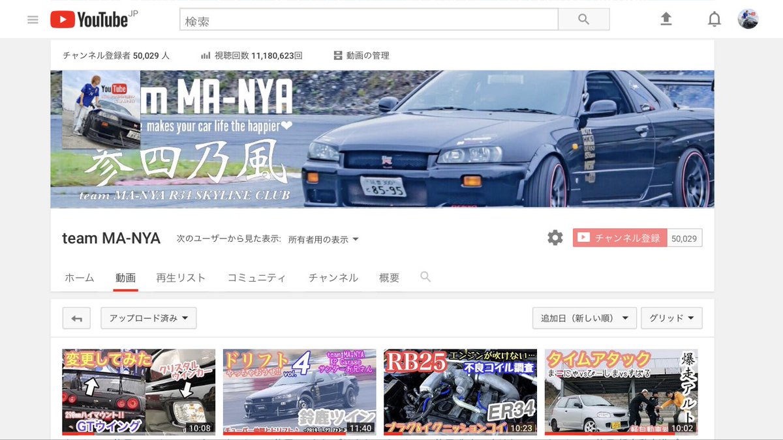Click the 11:40 duration badge

click(360, 428)
